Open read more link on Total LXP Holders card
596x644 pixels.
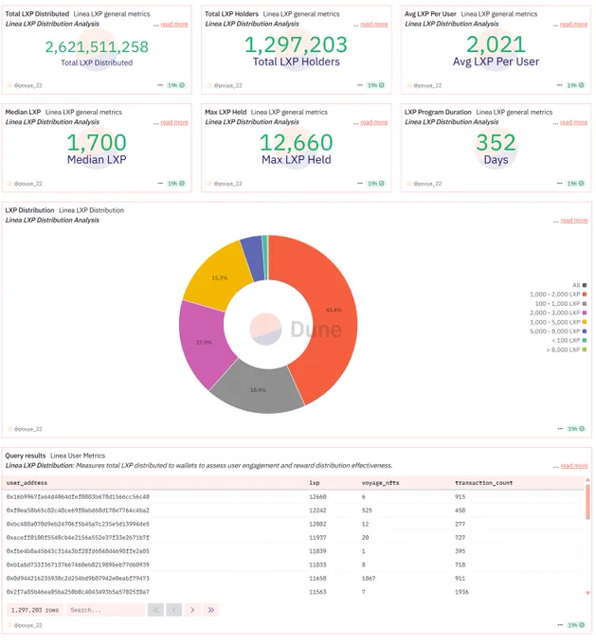[373, 25]
